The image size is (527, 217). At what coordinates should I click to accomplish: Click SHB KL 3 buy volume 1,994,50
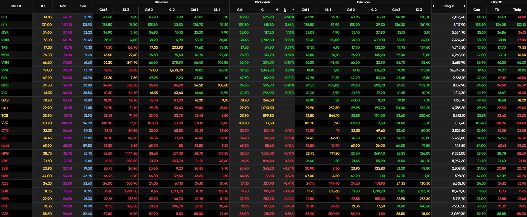(131, 191)
